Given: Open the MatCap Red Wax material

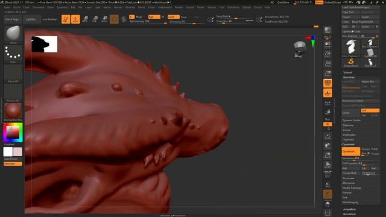Looking at the screenshot, I should [x=13, y=112].
